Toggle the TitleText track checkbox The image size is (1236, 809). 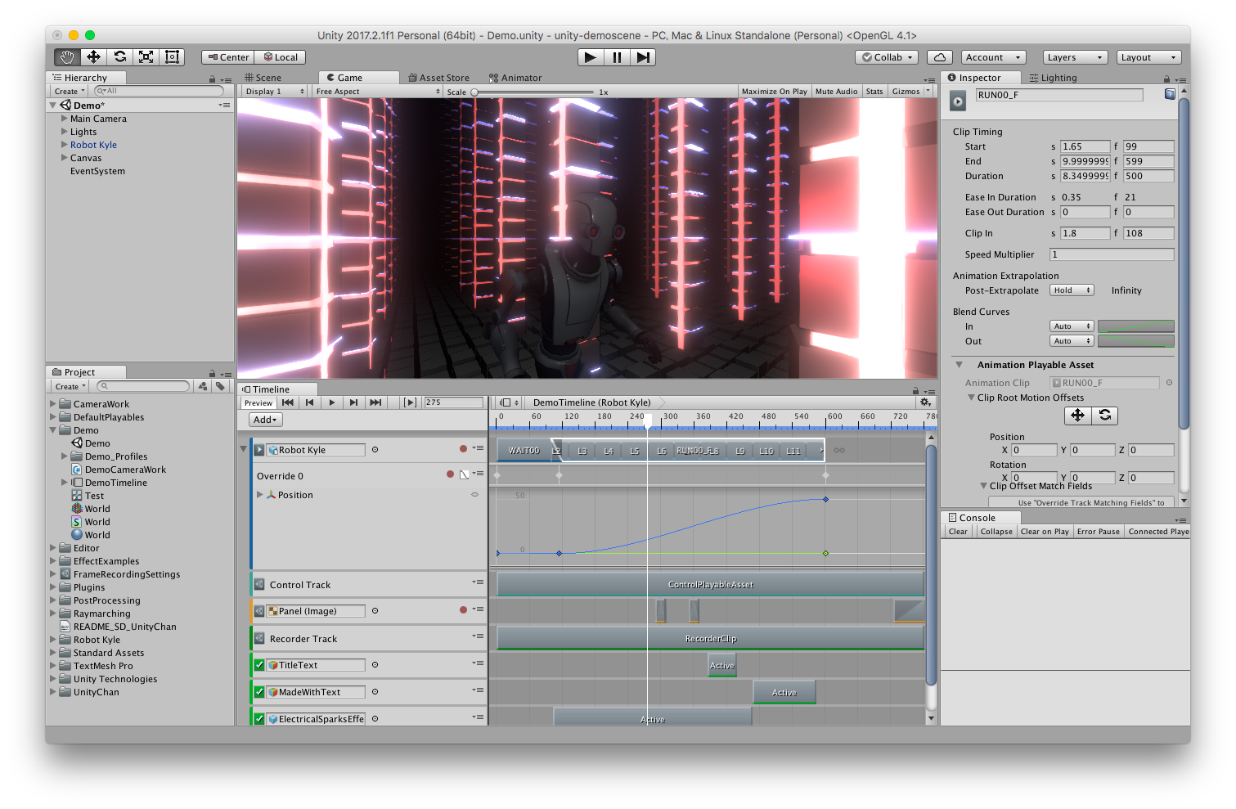tap(259, 665)
